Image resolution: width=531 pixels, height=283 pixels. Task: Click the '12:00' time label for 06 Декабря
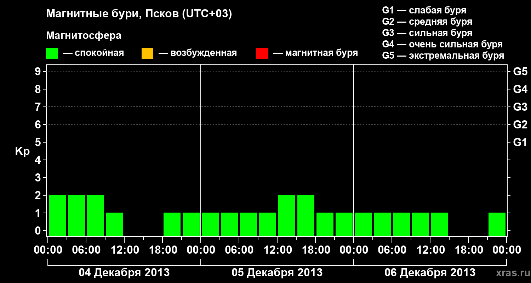coord(430,250)
